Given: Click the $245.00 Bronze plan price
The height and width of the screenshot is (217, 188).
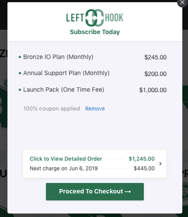Looking at the screenshot, I should (155, 57).
